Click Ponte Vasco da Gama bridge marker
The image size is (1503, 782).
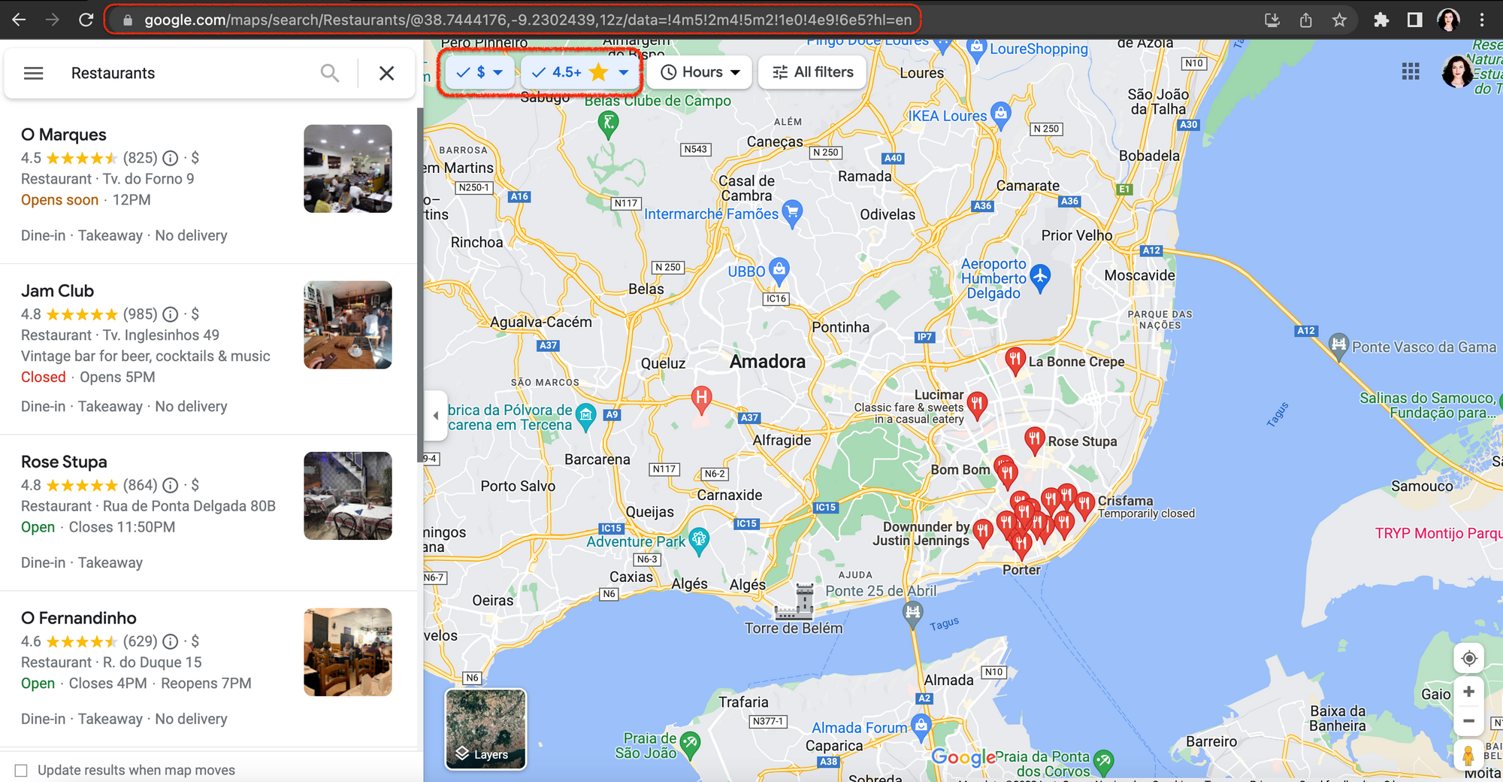coord(1338,347)
